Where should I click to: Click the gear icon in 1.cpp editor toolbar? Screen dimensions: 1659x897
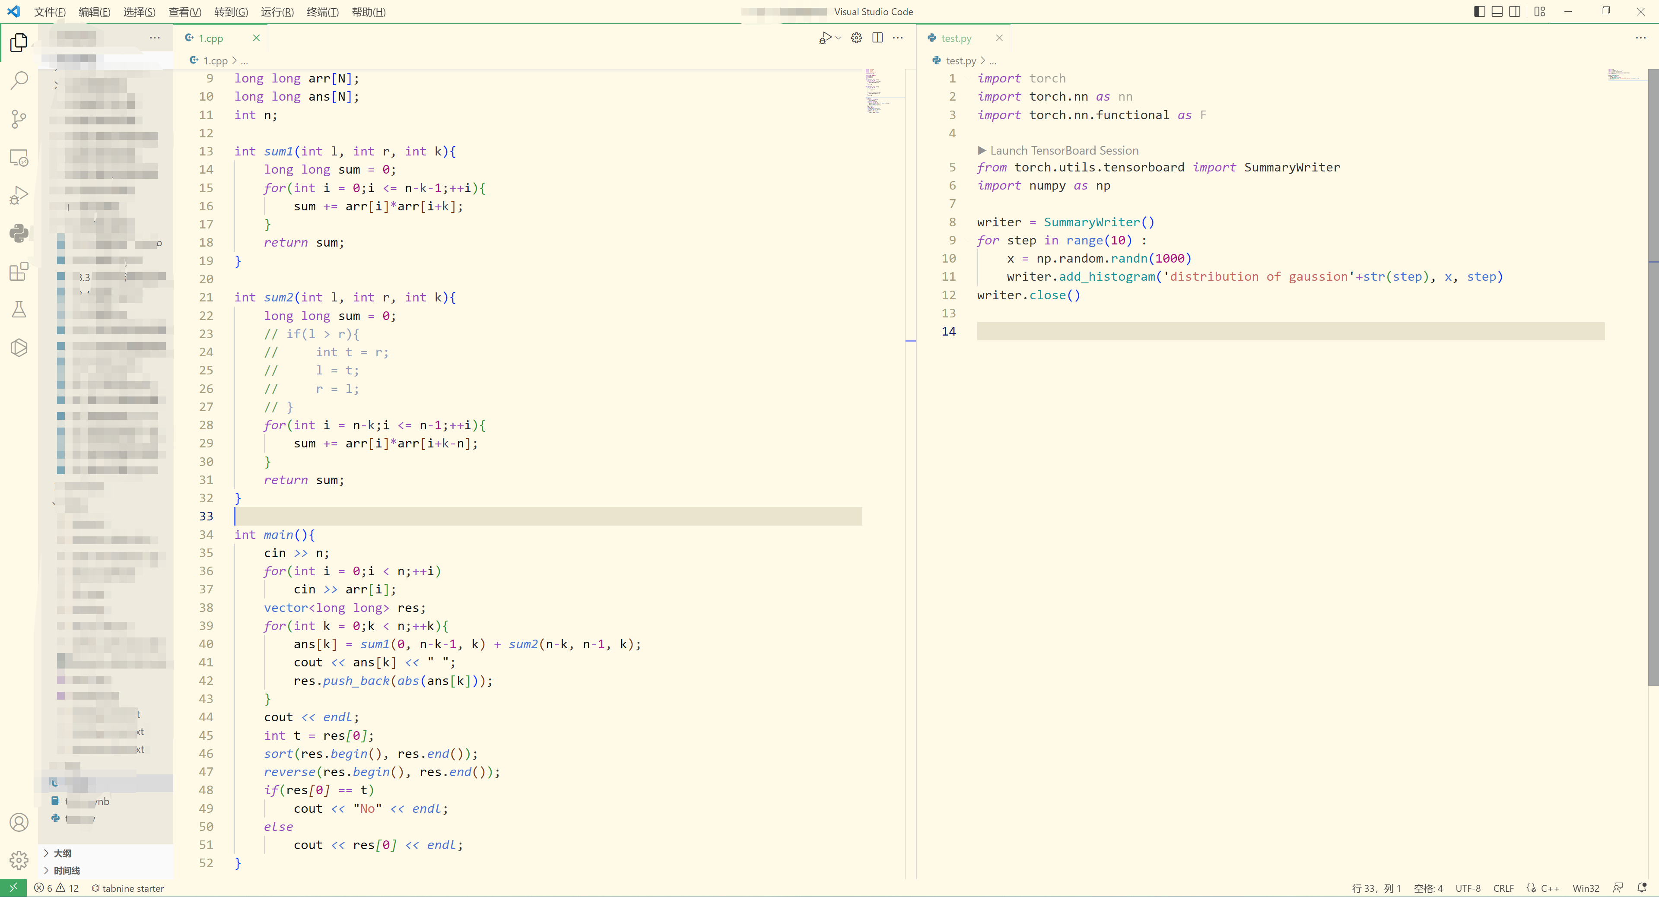pos(857,38)
